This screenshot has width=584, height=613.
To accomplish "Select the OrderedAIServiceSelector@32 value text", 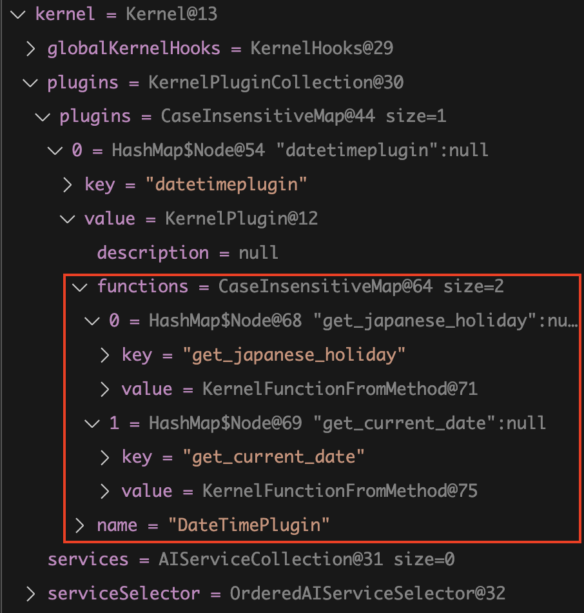I will point(367,593).
